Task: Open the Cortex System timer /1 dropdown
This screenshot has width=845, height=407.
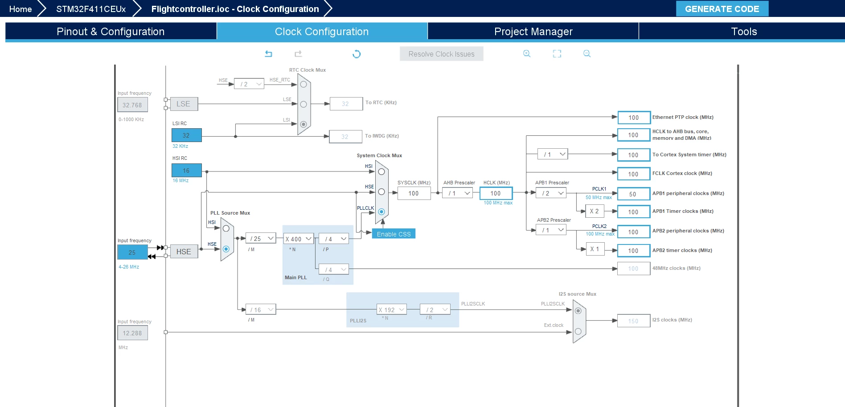Action: (x=553, y=154)
